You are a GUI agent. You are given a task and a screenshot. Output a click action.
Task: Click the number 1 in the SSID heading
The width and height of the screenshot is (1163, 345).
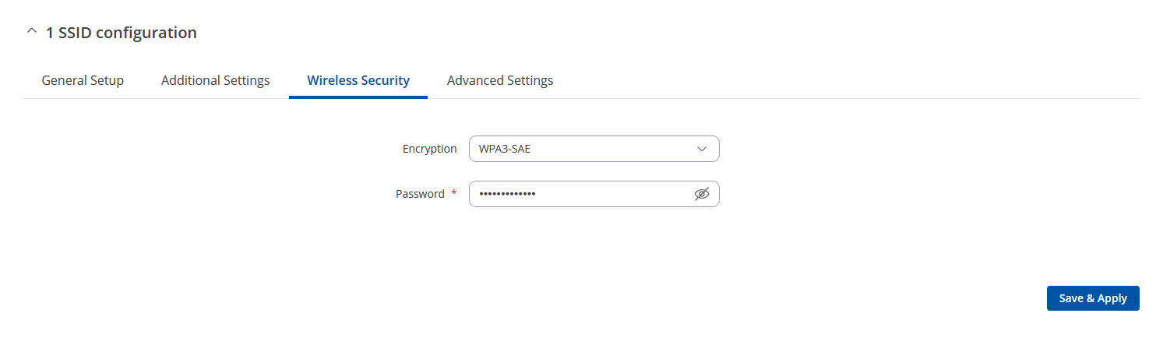(50, 33)
